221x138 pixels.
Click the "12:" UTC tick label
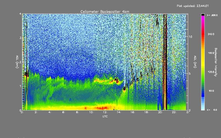[105, 112]
